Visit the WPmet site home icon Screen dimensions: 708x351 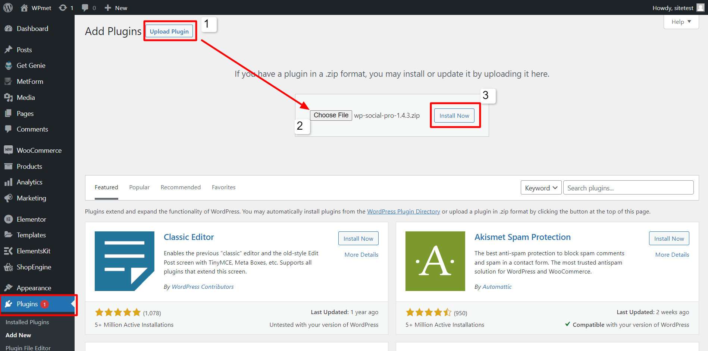pyautogui.click(x=24, y=8)
